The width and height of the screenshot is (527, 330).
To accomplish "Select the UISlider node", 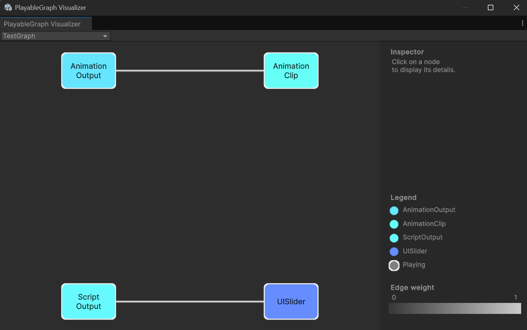I will (291, 301).
